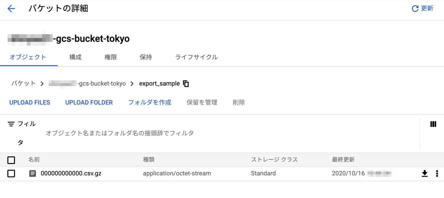The image size is (444, 198).
Task: Select the 保持 tab
Action: point(146,57)
